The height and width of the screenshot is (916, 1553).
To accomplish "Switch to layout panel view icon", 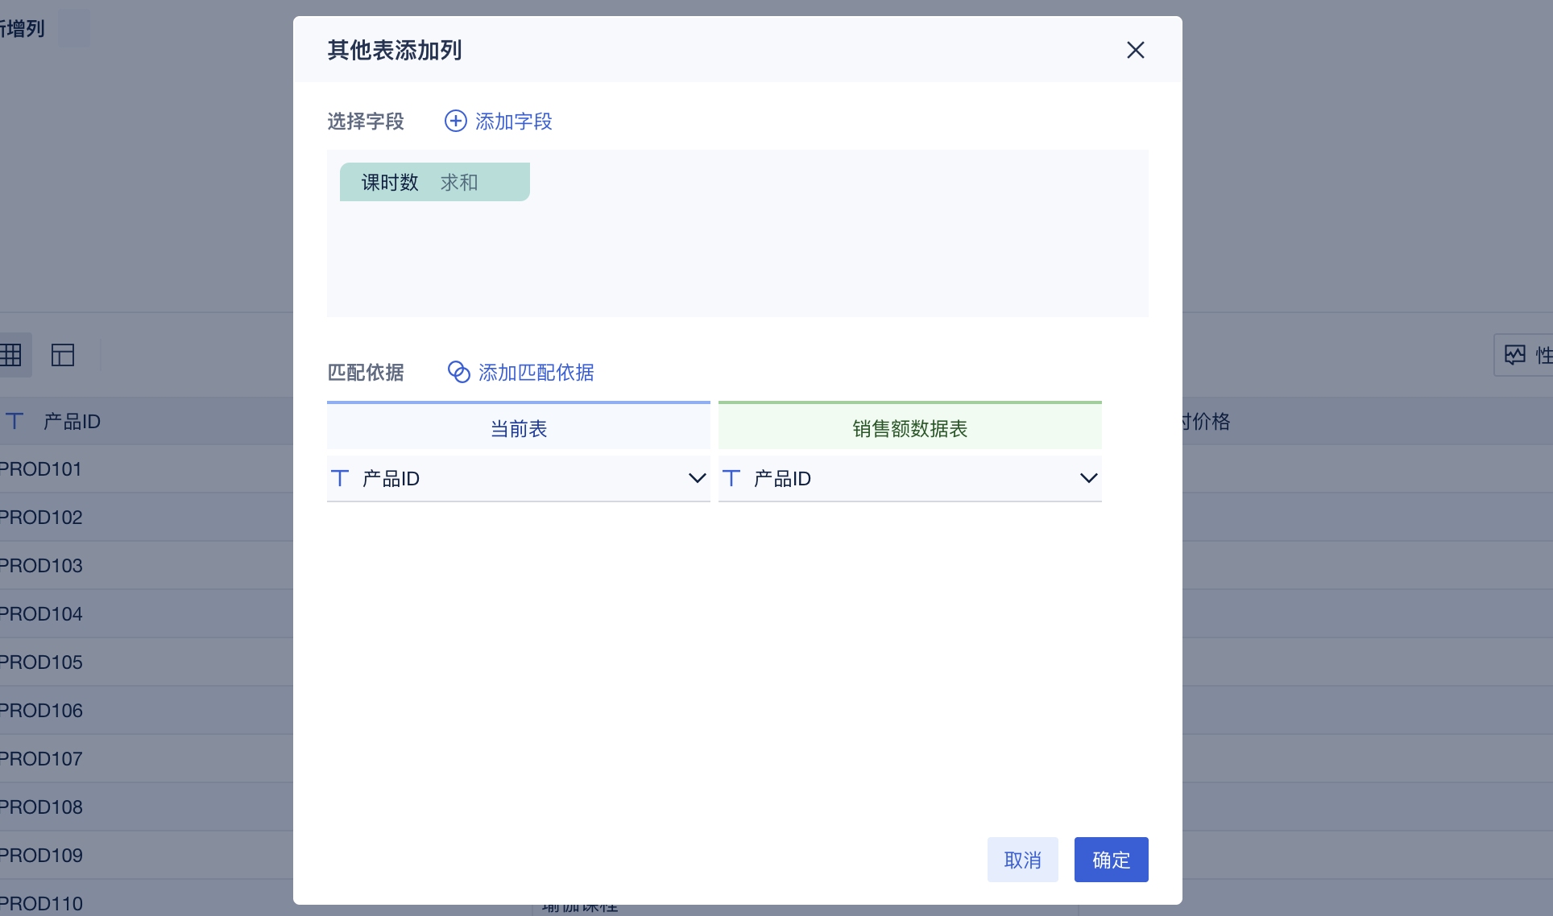I will [63, 355].
